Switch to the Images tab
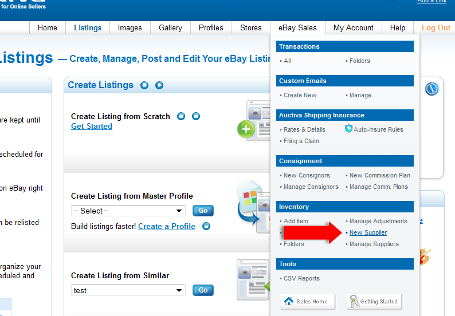 pyautogui.click(x=130, y=28)
